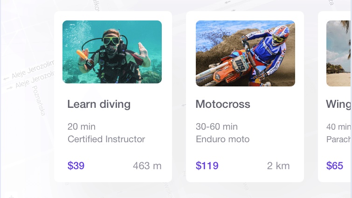Click the $119 price
This screenshot has height=198, width=352.
tap(207, 166)
